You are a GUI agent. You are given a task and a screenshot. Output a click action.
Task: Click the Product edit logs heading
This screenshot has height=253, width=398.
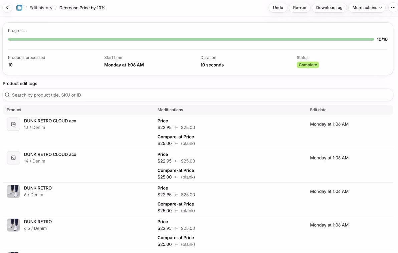tap(20, 84)
